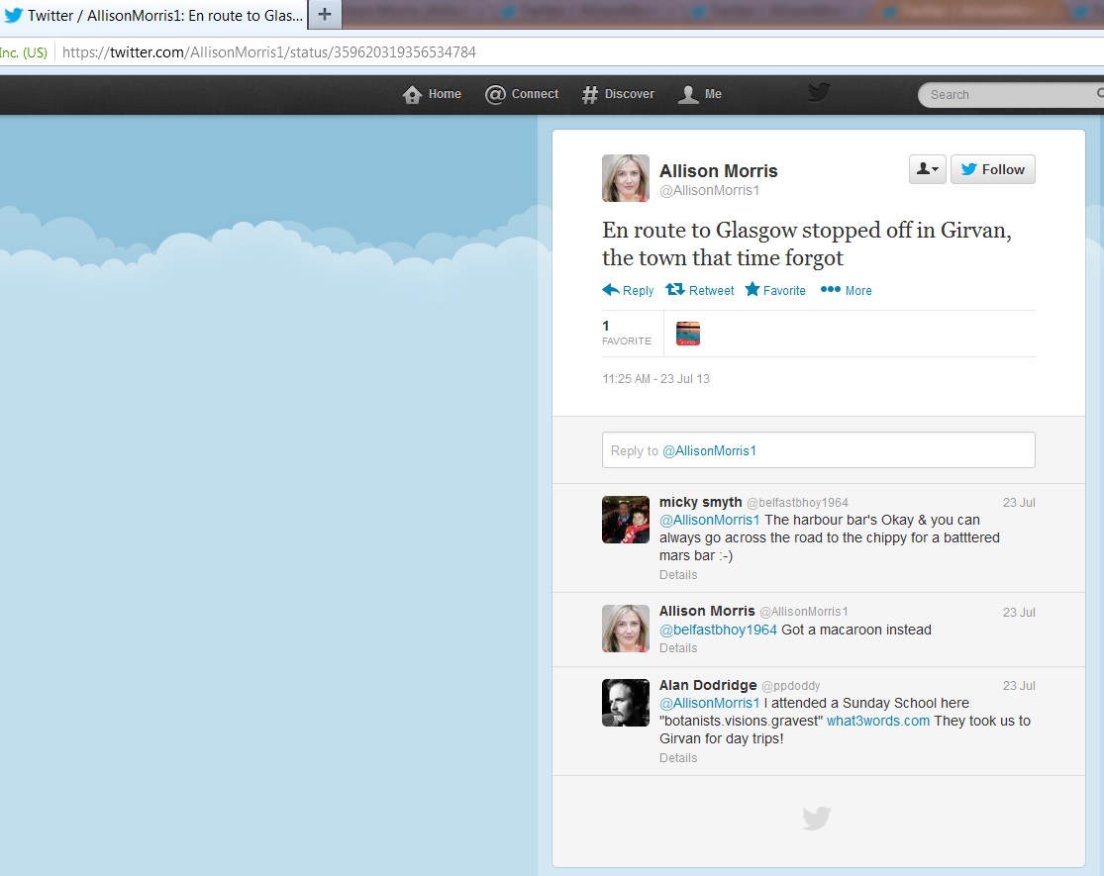Click @AllisonMorris1 mention in Alan Dodridge's reply
The width and height of the screenshot is (1104, 876).
coord(709,703)
